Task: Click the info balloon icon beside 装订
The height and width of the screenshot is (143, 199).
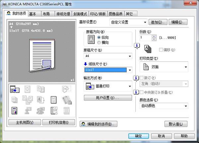Action: coord(136,78)
